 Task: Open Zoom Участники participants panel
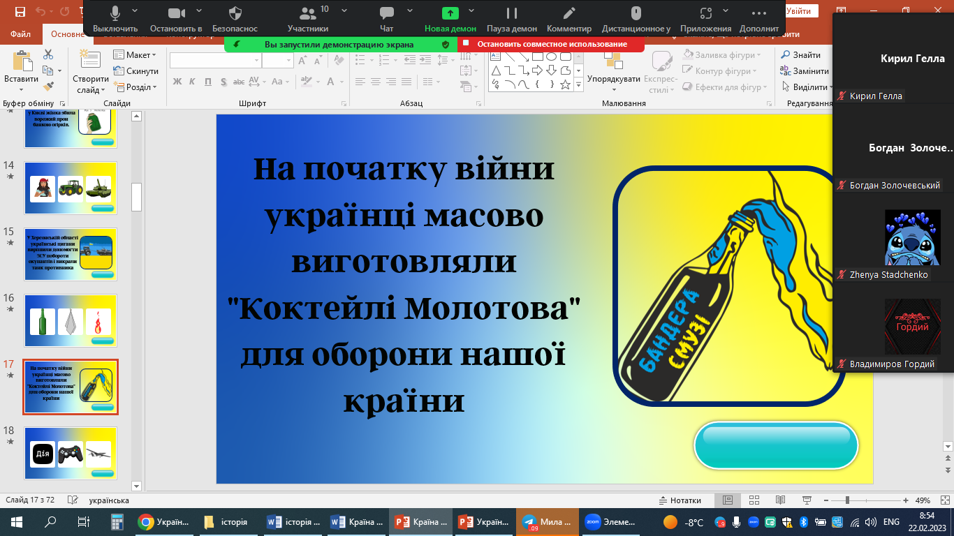click(307, 19)
